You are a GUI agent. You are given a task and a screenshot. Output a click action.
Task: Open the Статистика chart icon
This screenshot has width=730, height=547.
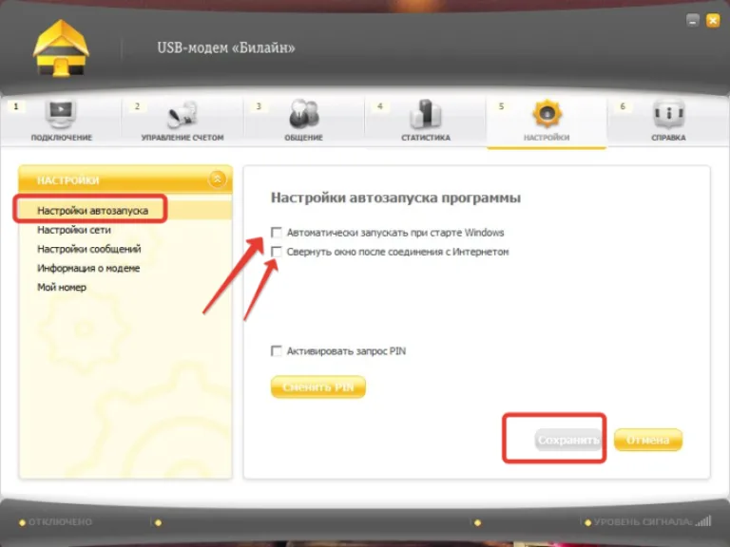[426, 114]
